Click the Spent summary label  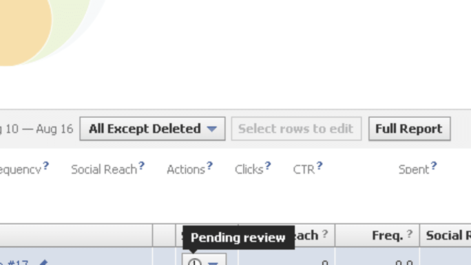point(414,170)
